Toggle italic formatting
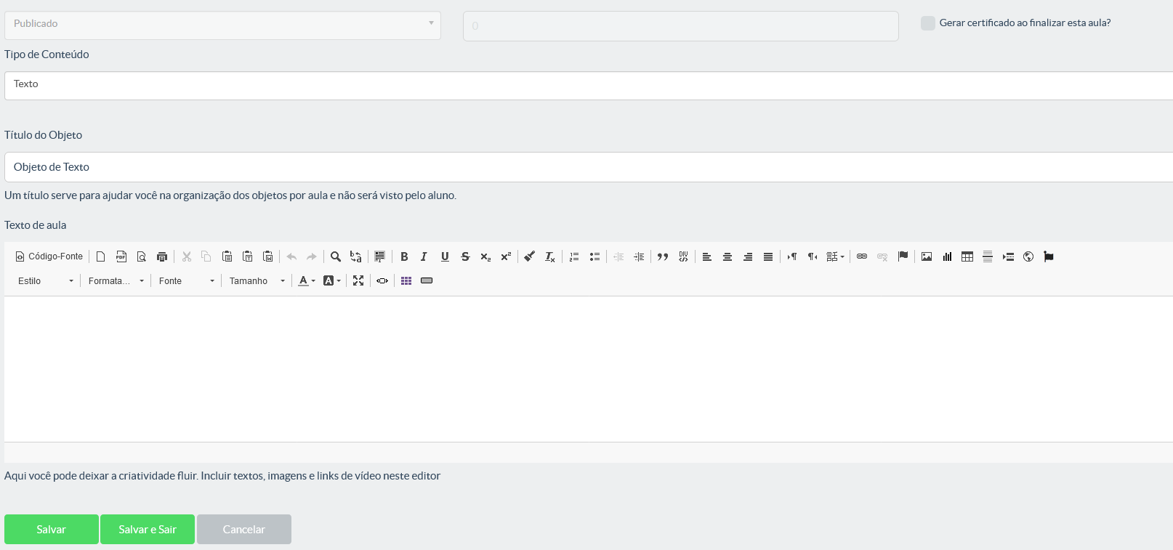The height and width of the screenshot is (550, 1173). (424, 256)
